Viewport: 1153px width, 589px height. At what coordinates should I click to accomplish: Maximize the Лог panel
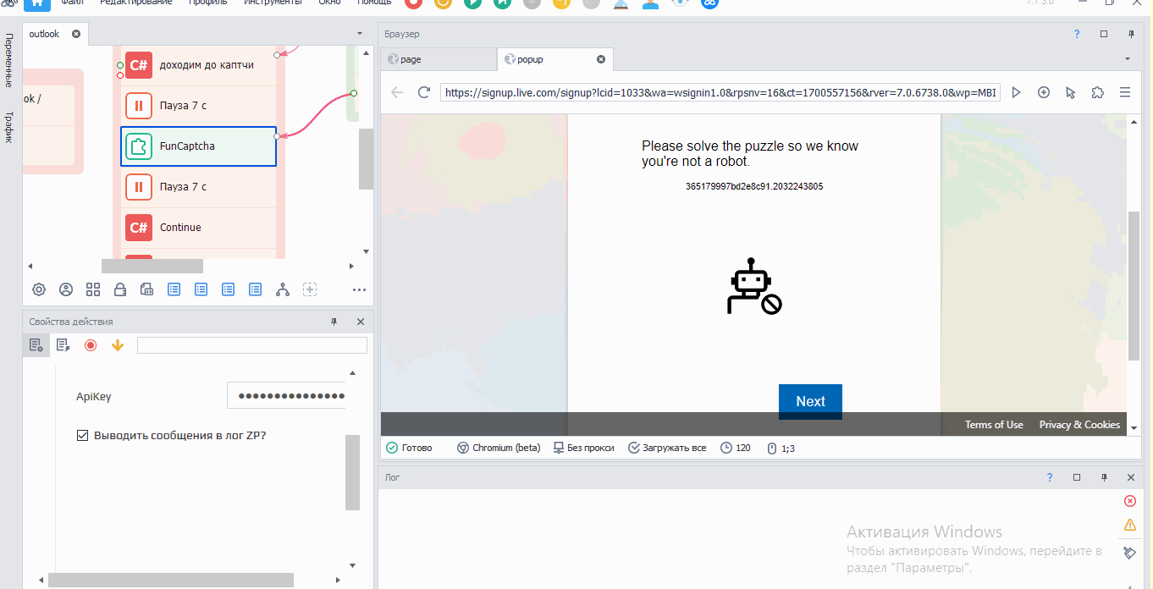1077,477
